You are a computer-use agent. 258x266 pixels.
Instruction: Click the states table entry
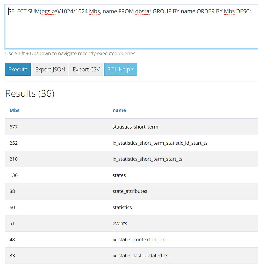point(119,175)
